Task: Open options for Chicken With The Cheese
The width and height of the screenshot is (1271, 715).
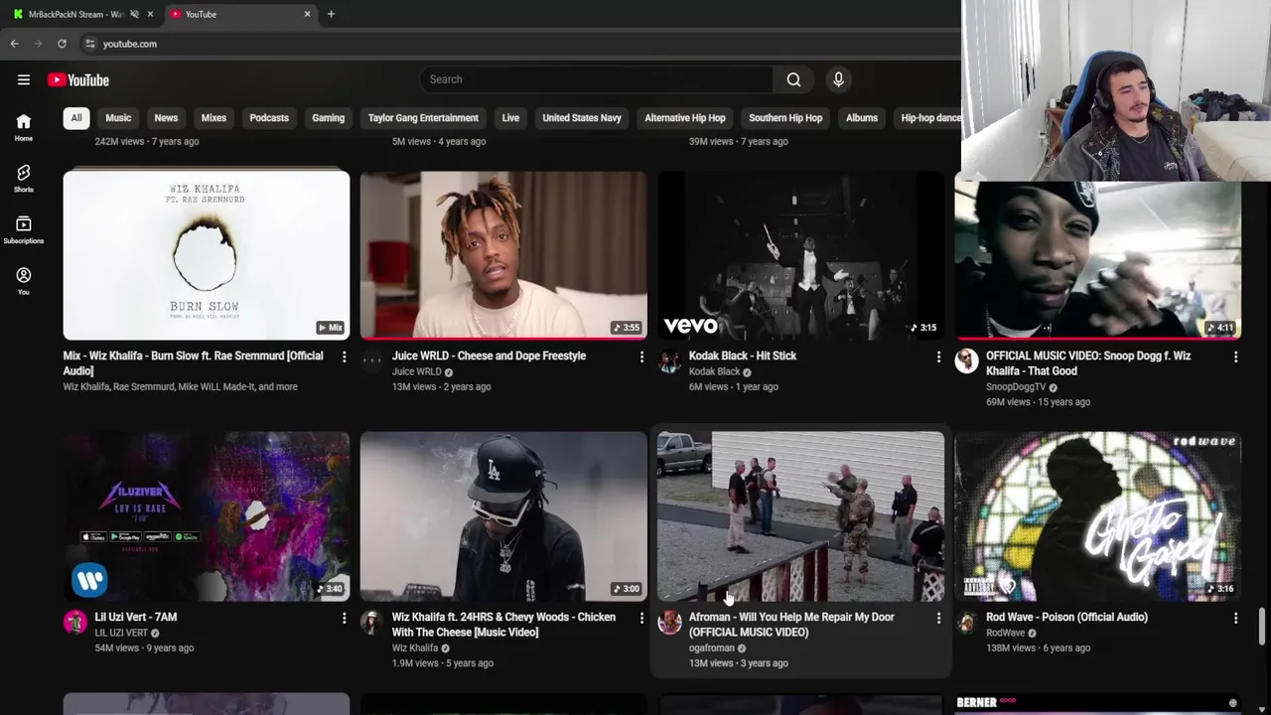Action: click(641, 618)
